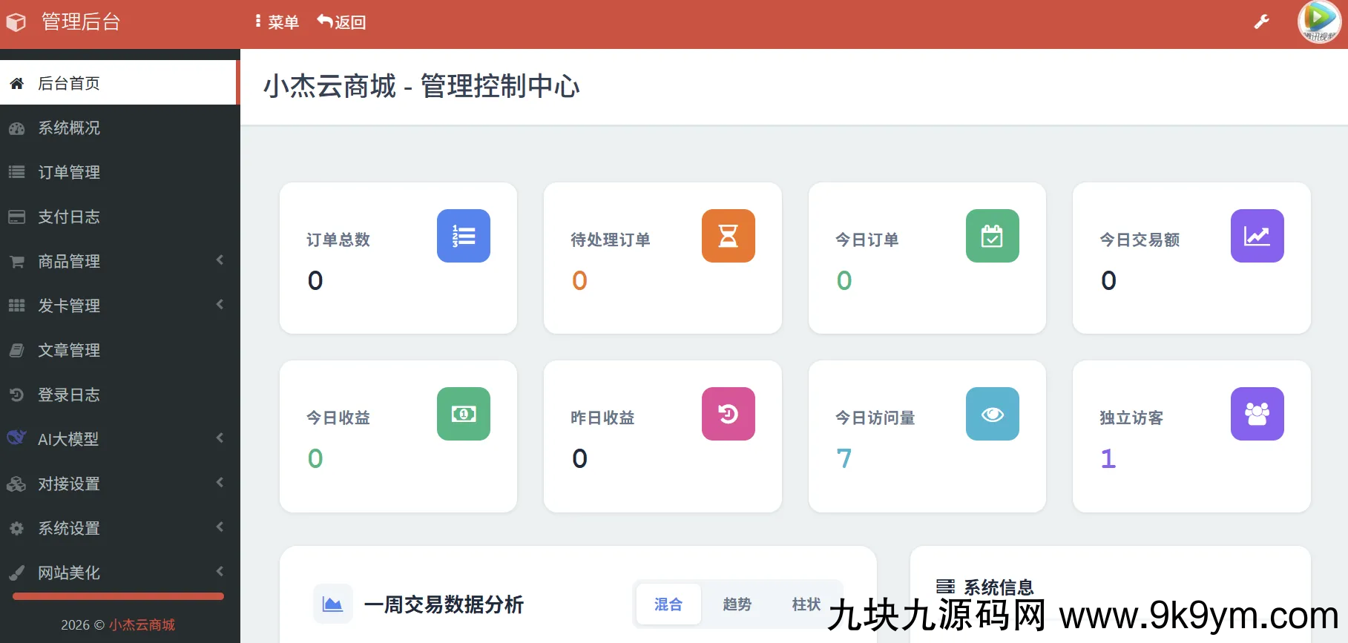Click the orange hourglass pending orders icon

[x=728, y=236]
